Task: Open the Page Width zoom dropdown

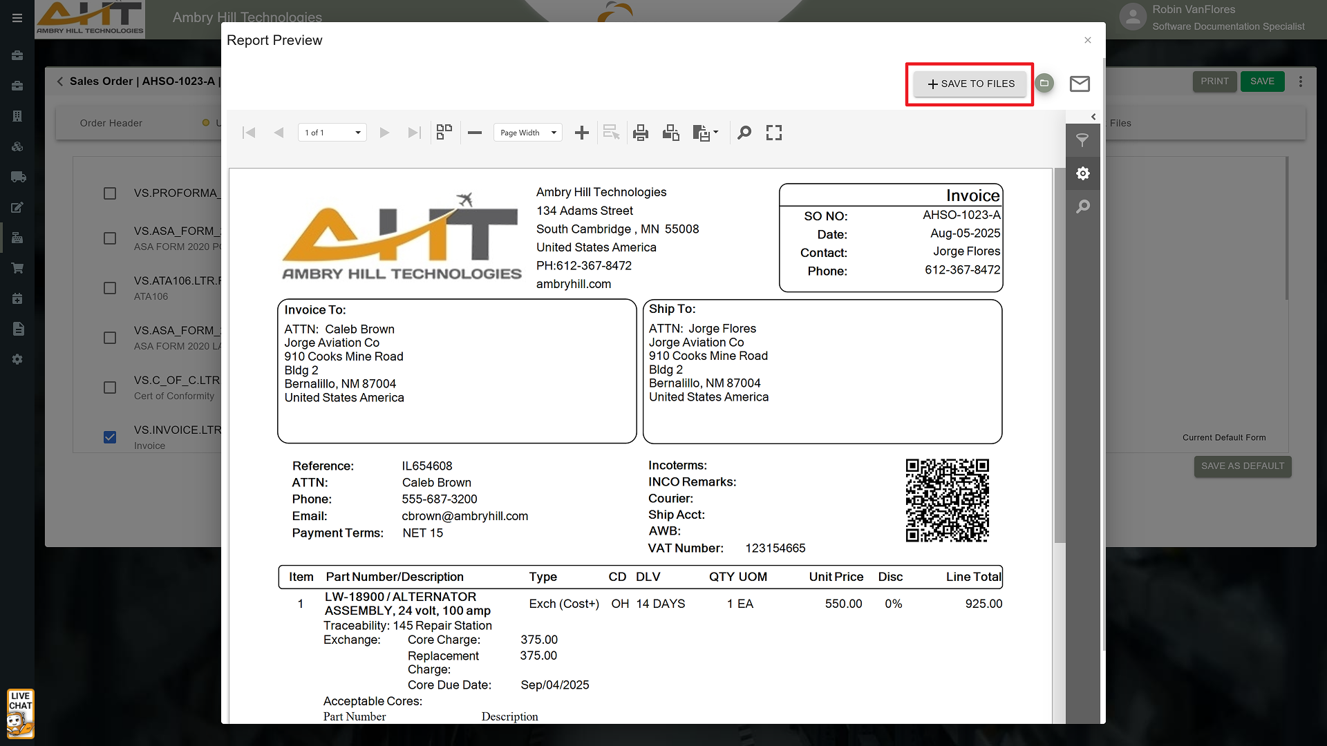Action: 528,133
